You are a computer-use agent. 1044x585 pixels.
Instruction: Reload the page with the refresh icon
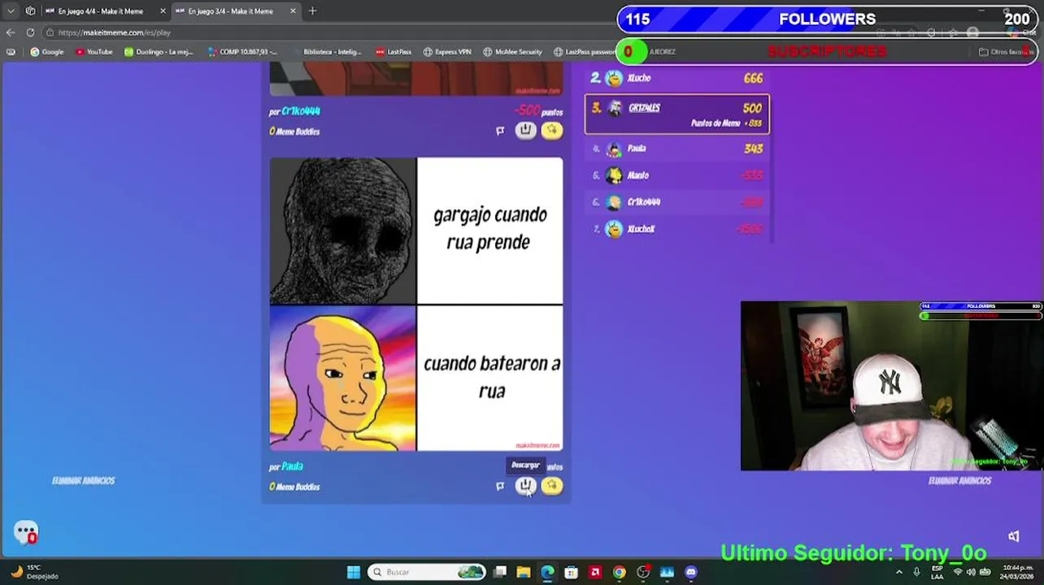pos(30,32)
